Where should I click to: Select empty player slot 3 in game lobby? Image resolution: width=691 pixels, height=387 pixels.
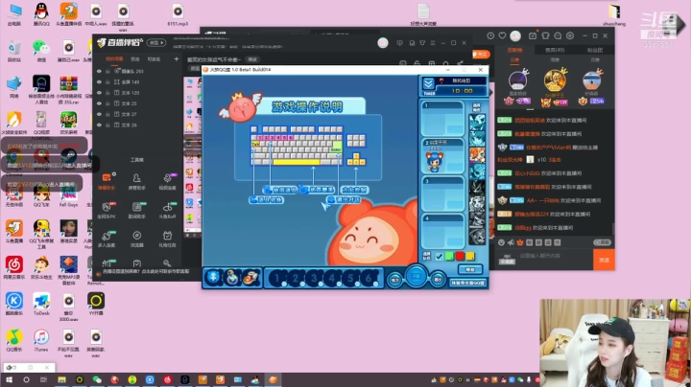(442, 193)
